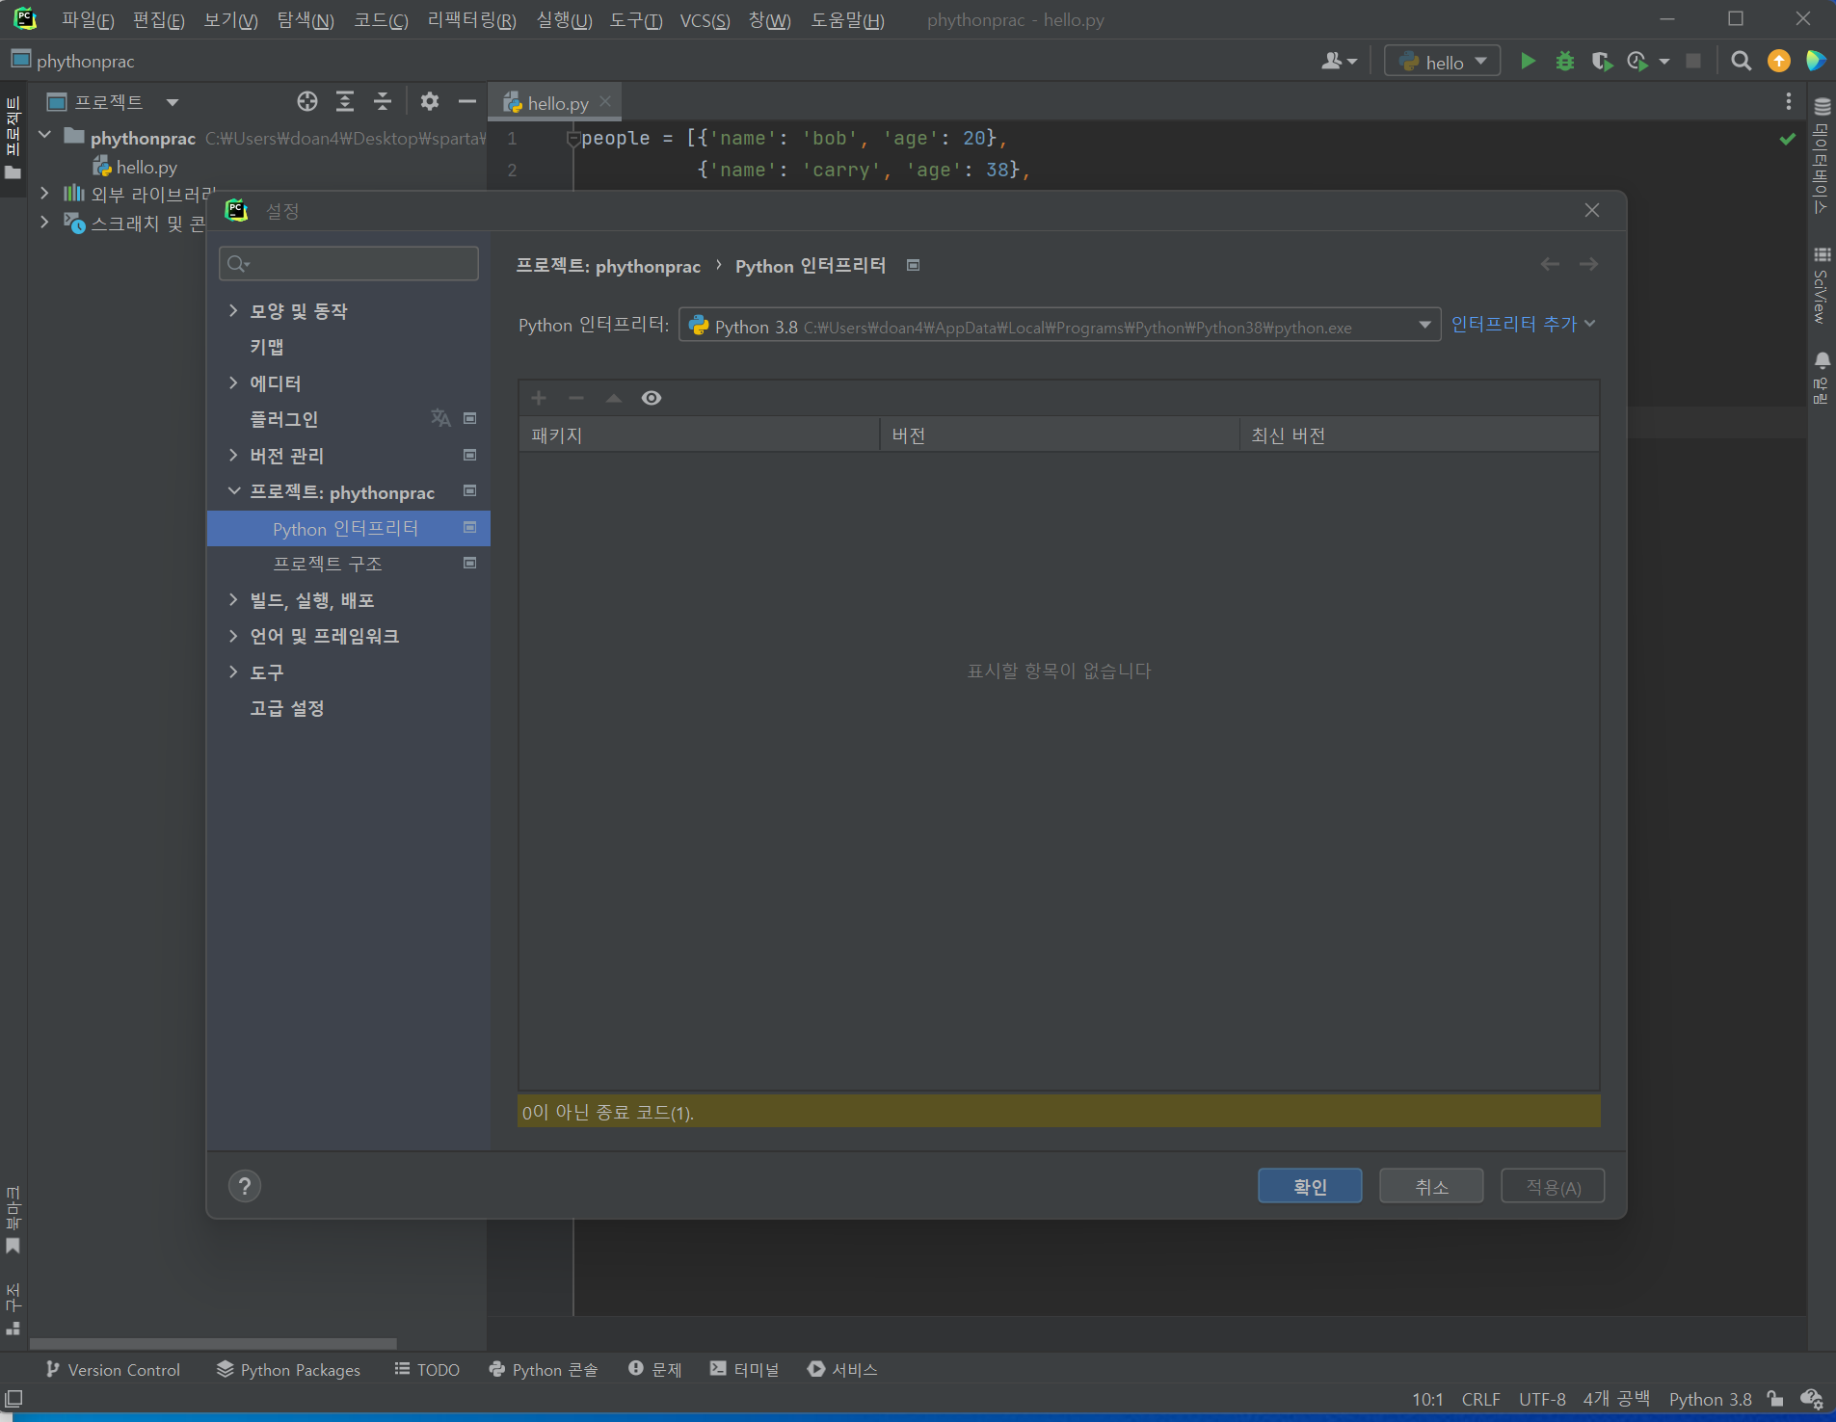Open the 편집(E) menu

(x=159, y=20)
